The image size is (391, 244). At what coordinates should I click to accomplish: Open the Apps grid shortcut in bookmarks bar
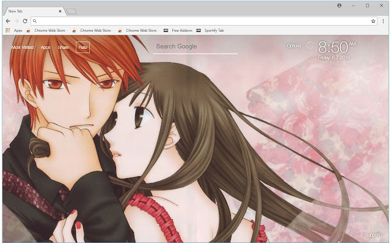[14, 30]
